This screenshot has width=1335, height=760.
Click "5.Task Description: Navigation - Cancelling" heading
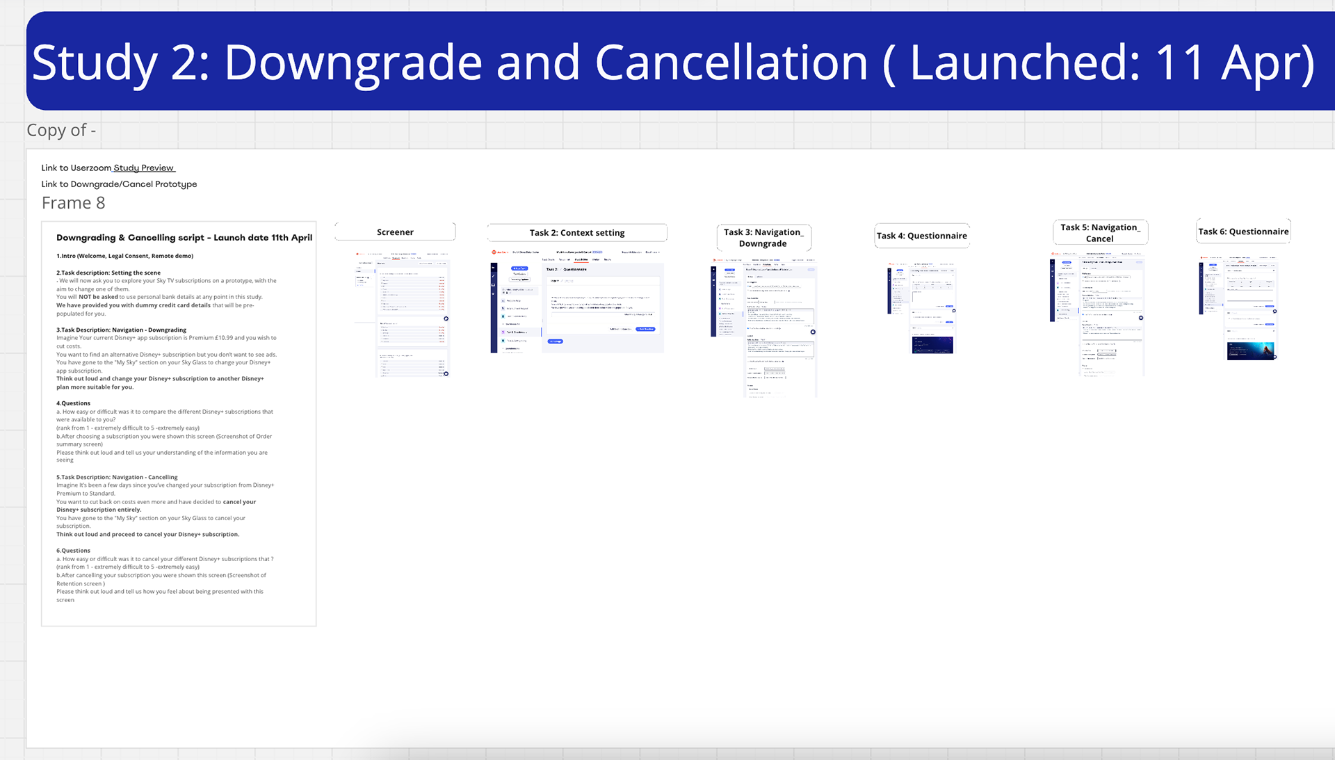[117, 477]
